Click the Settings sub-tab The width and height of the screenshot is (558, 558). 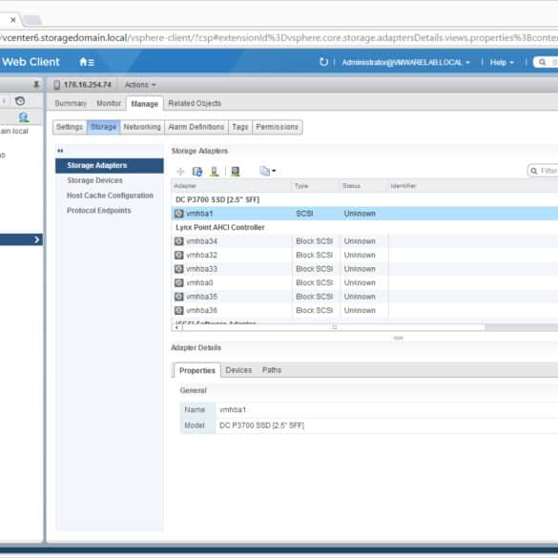point(70,127)
